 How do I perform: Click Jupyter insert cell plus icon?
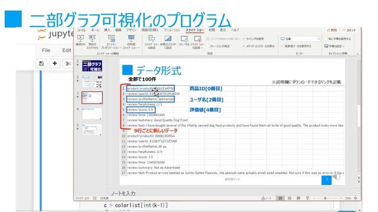[x=55, y=64]
